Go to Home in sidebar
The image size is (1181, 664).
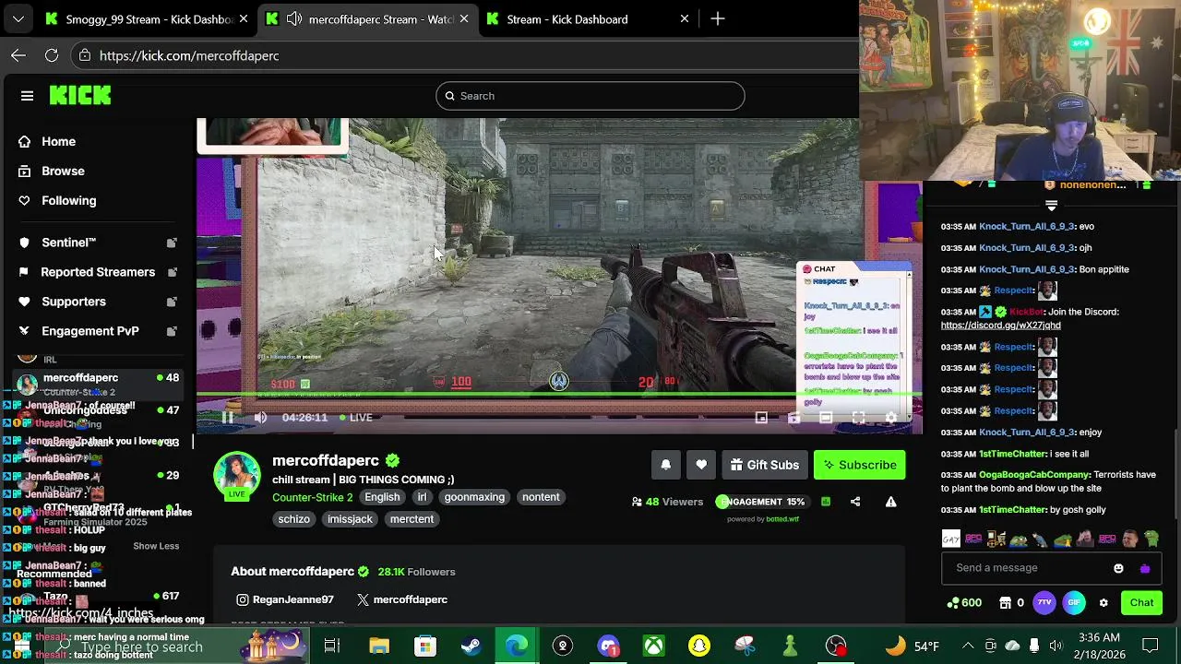pyautogui.click(x=58, y=141)
